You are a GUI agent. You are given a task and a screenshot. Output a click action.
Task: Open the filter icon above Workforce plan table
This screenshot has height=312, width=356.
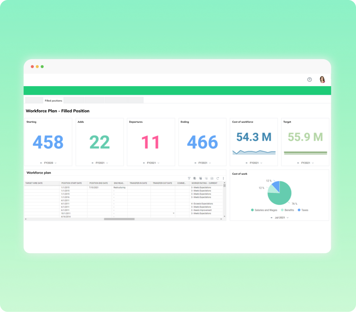(189, 178)
